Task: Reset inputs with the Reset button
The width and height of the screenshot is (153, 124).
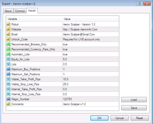Action: pyautogui.click(x=140, y=118)
